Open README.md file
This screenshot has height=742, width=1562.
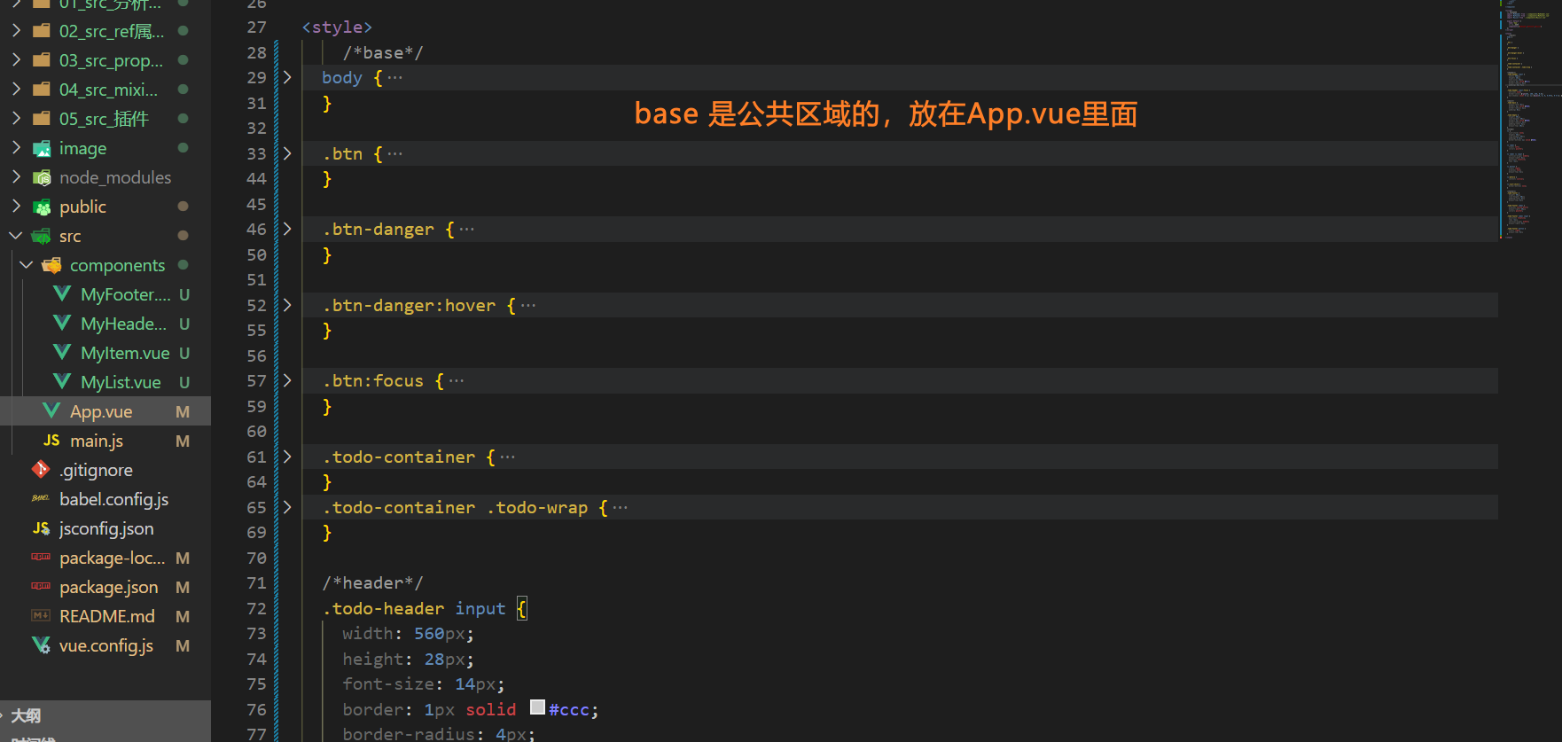(106, 616)
